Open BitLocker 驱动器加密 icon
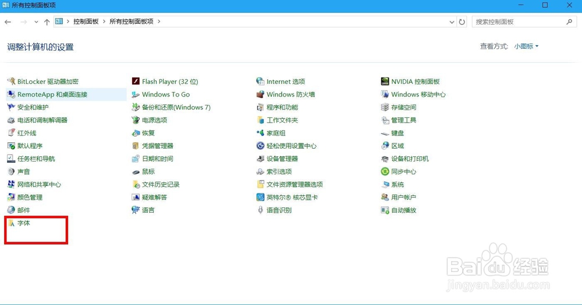The width and height of the screenshot is (582, 305). pos(11,81)
